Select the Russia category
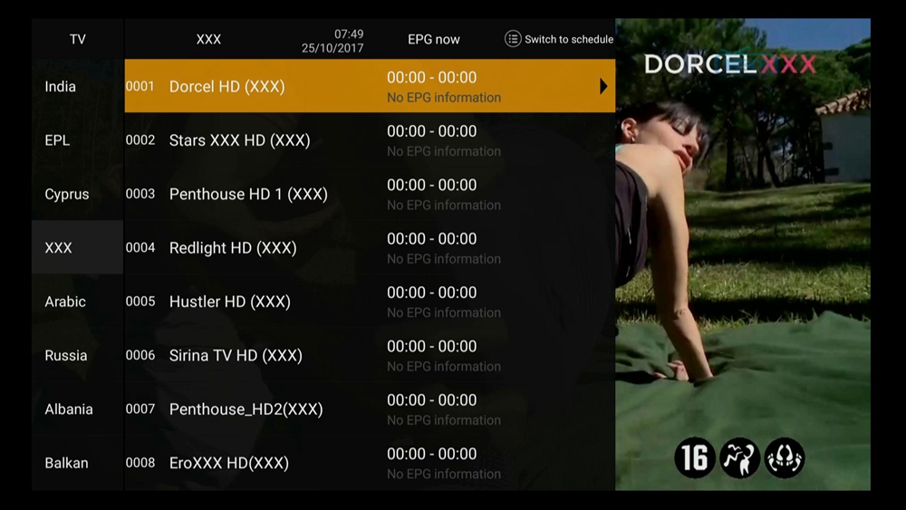The height and width of the screenshot is (510, 906). pyautogui.click(x=77, y=354)
